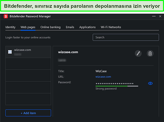Click the WizCase title value
164x122 pixels.
click(101, 71)
